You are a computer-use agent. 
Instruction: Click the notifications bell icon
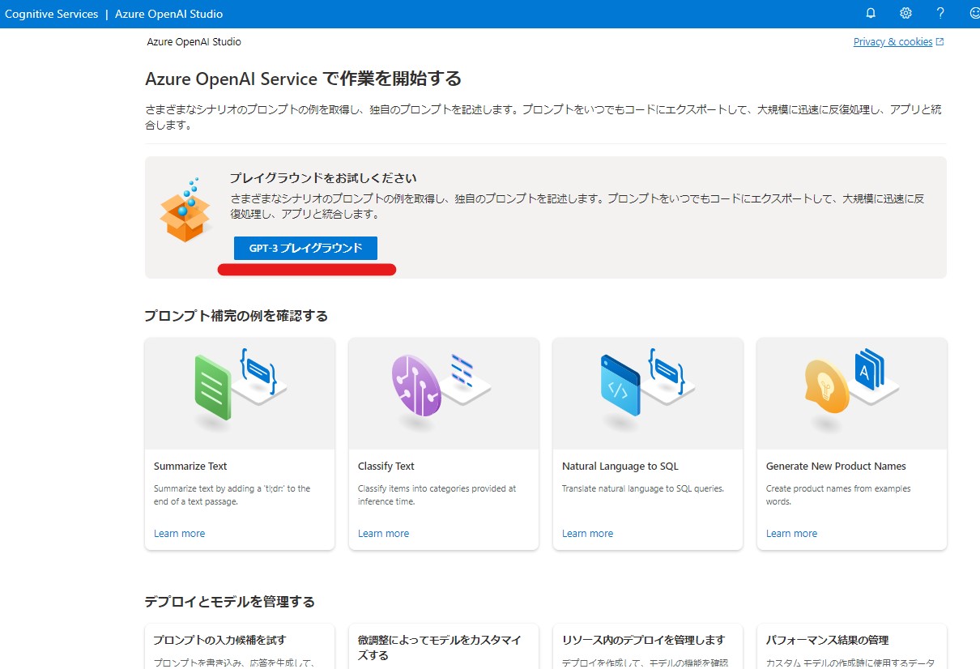pos(871,13)
